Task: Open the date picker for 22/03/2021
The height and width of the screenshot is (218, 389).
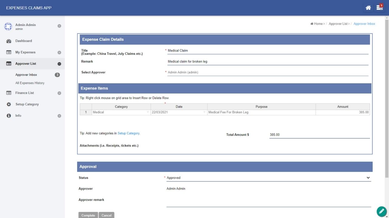Action: click(x=205, y=112)
